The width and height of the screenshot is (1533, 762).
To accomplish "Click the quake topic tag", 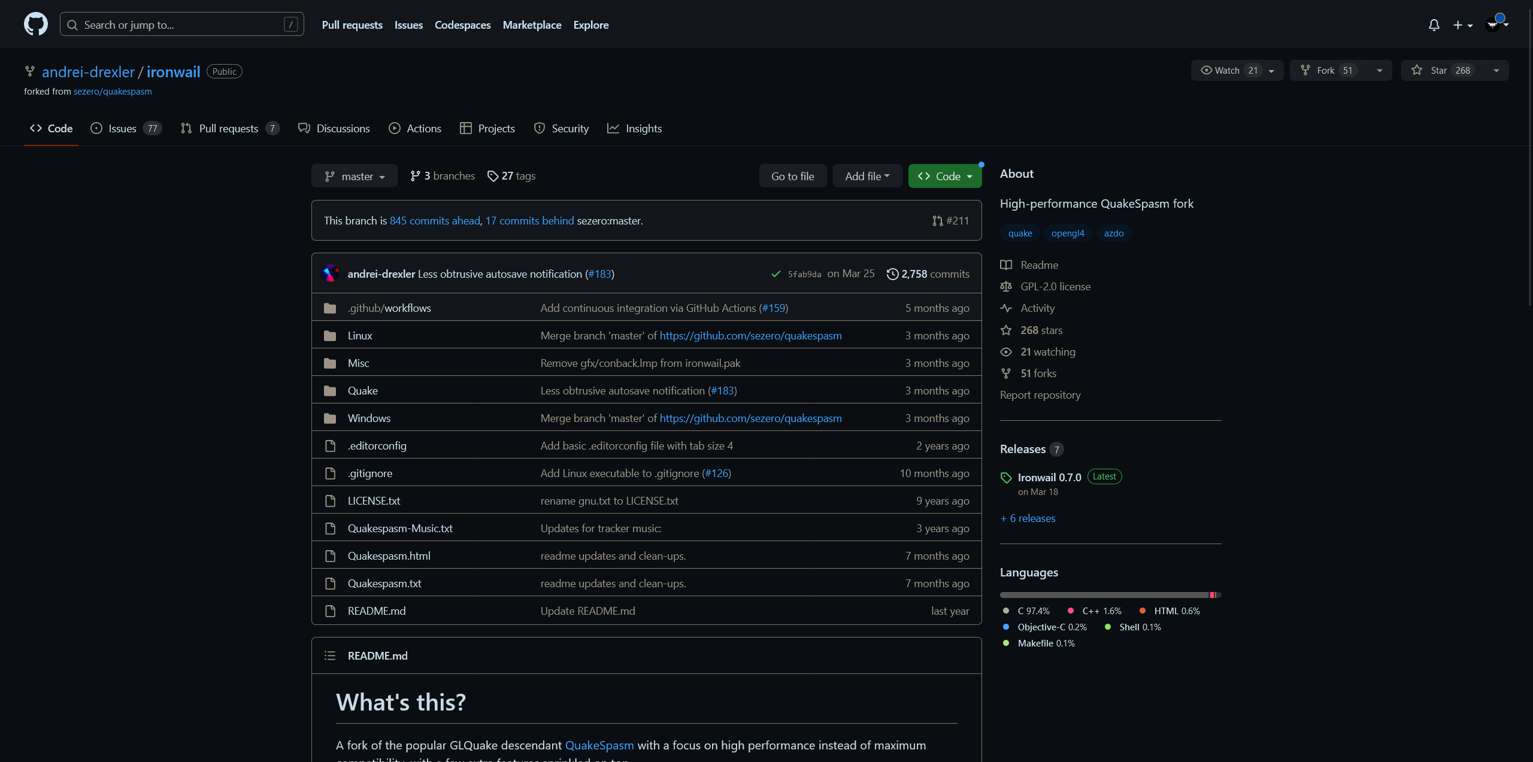I will (1020, 233).
